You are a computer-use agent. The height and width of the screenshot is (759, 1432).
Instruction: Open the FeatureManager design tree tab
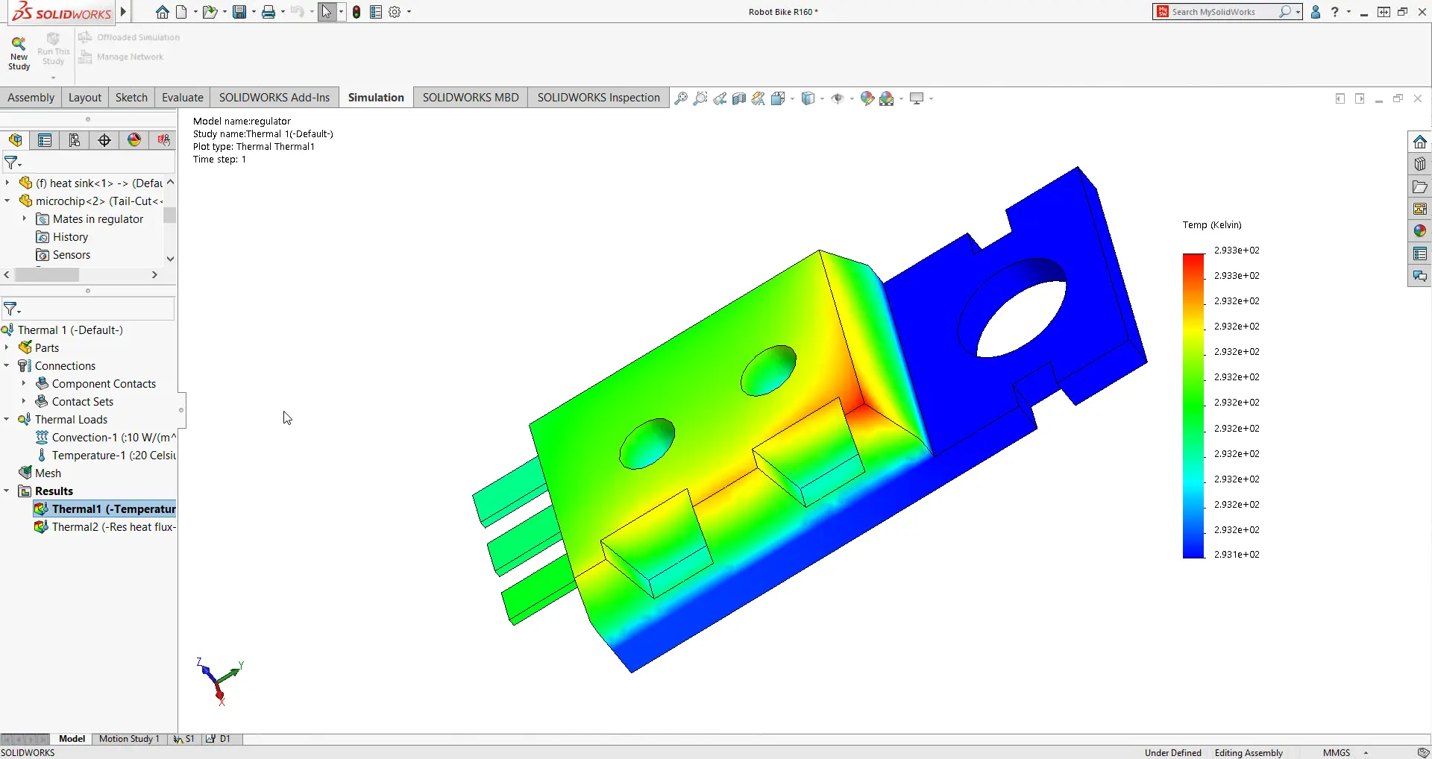tap(15, 140)
